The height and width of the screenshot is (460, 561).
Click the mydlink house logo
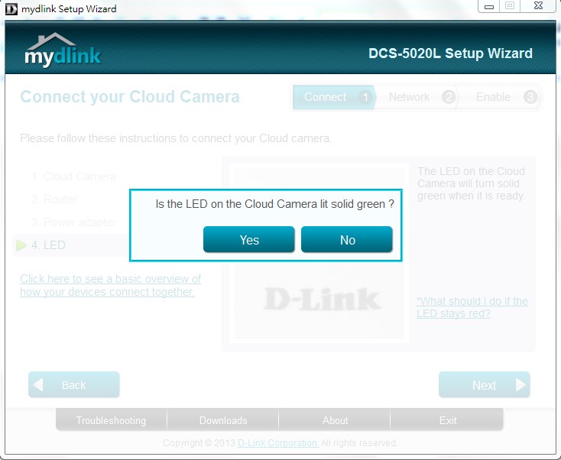coord(63,50)
